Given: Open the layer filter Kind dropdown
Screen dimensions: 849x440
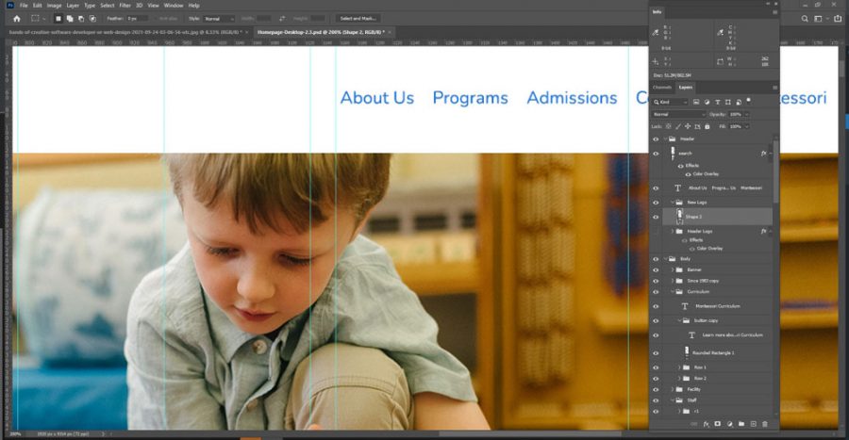Looking at the screenshot, I should point(671,102).
